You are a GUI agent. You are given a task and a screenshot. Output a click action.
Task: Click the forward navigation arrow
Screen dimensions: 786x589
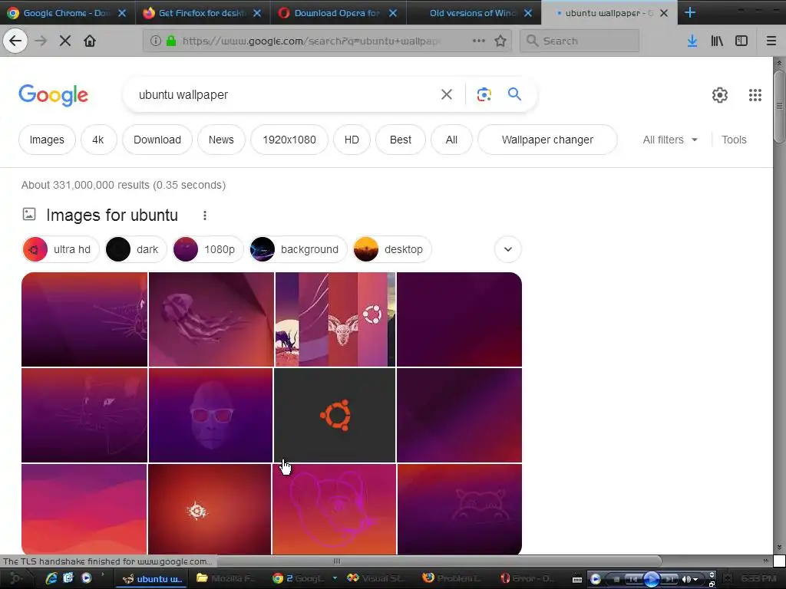[41, 41]
